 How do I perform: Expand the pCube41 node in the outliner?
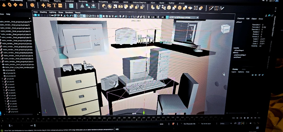click(3, 85)
